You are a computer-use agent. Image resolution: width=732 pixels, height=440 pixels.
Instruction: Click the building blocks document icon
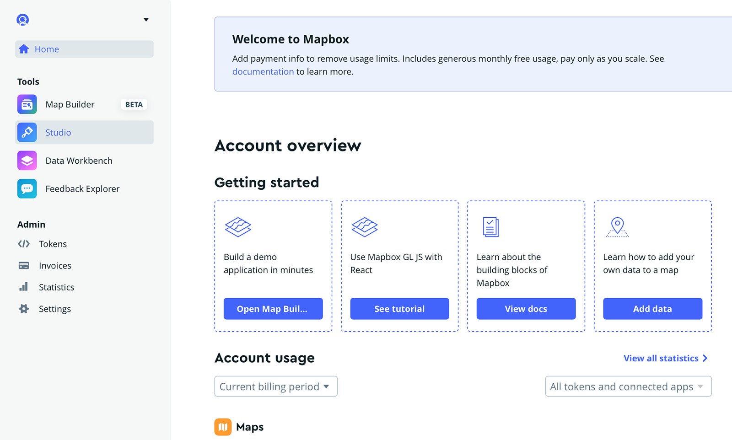point(490,227)
